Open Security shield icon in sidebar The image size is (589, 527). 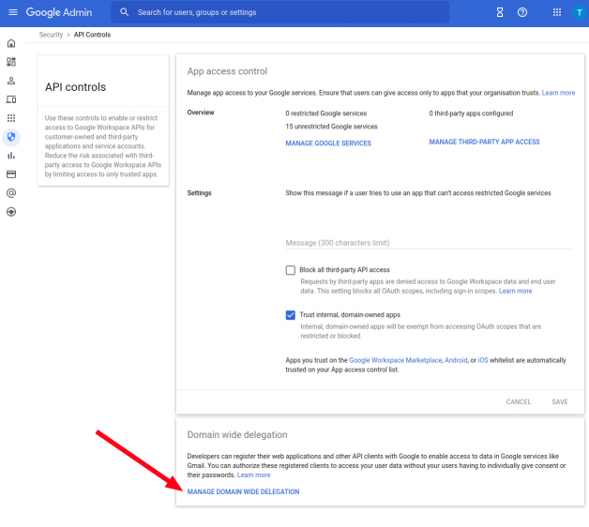pyautogui.click(x=11, y=137)
